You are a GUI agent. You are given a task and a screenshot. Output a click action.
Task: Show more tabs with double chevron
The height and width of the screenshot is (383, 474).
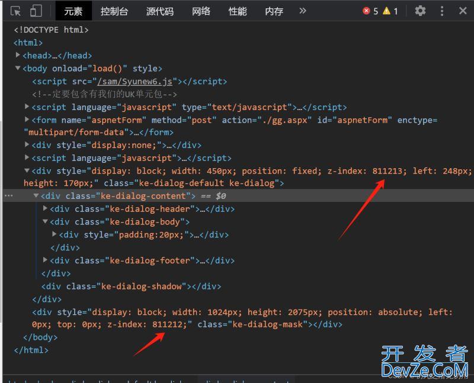tap(303, 11)
